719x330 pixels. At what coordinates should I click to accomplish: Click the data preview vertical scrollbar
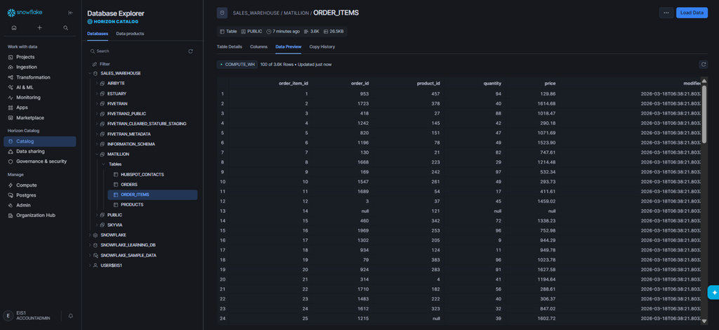tap(704, 114)
